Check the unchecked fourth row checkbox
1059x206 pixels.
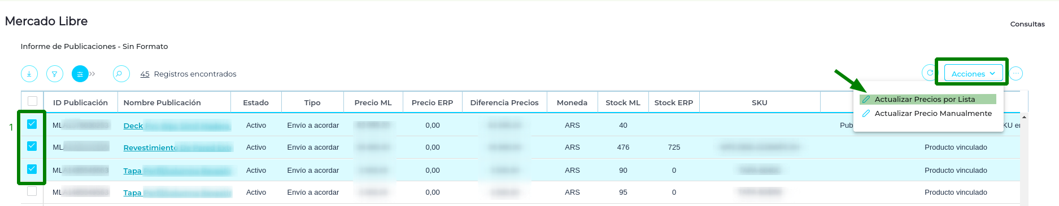coord(32,191)
